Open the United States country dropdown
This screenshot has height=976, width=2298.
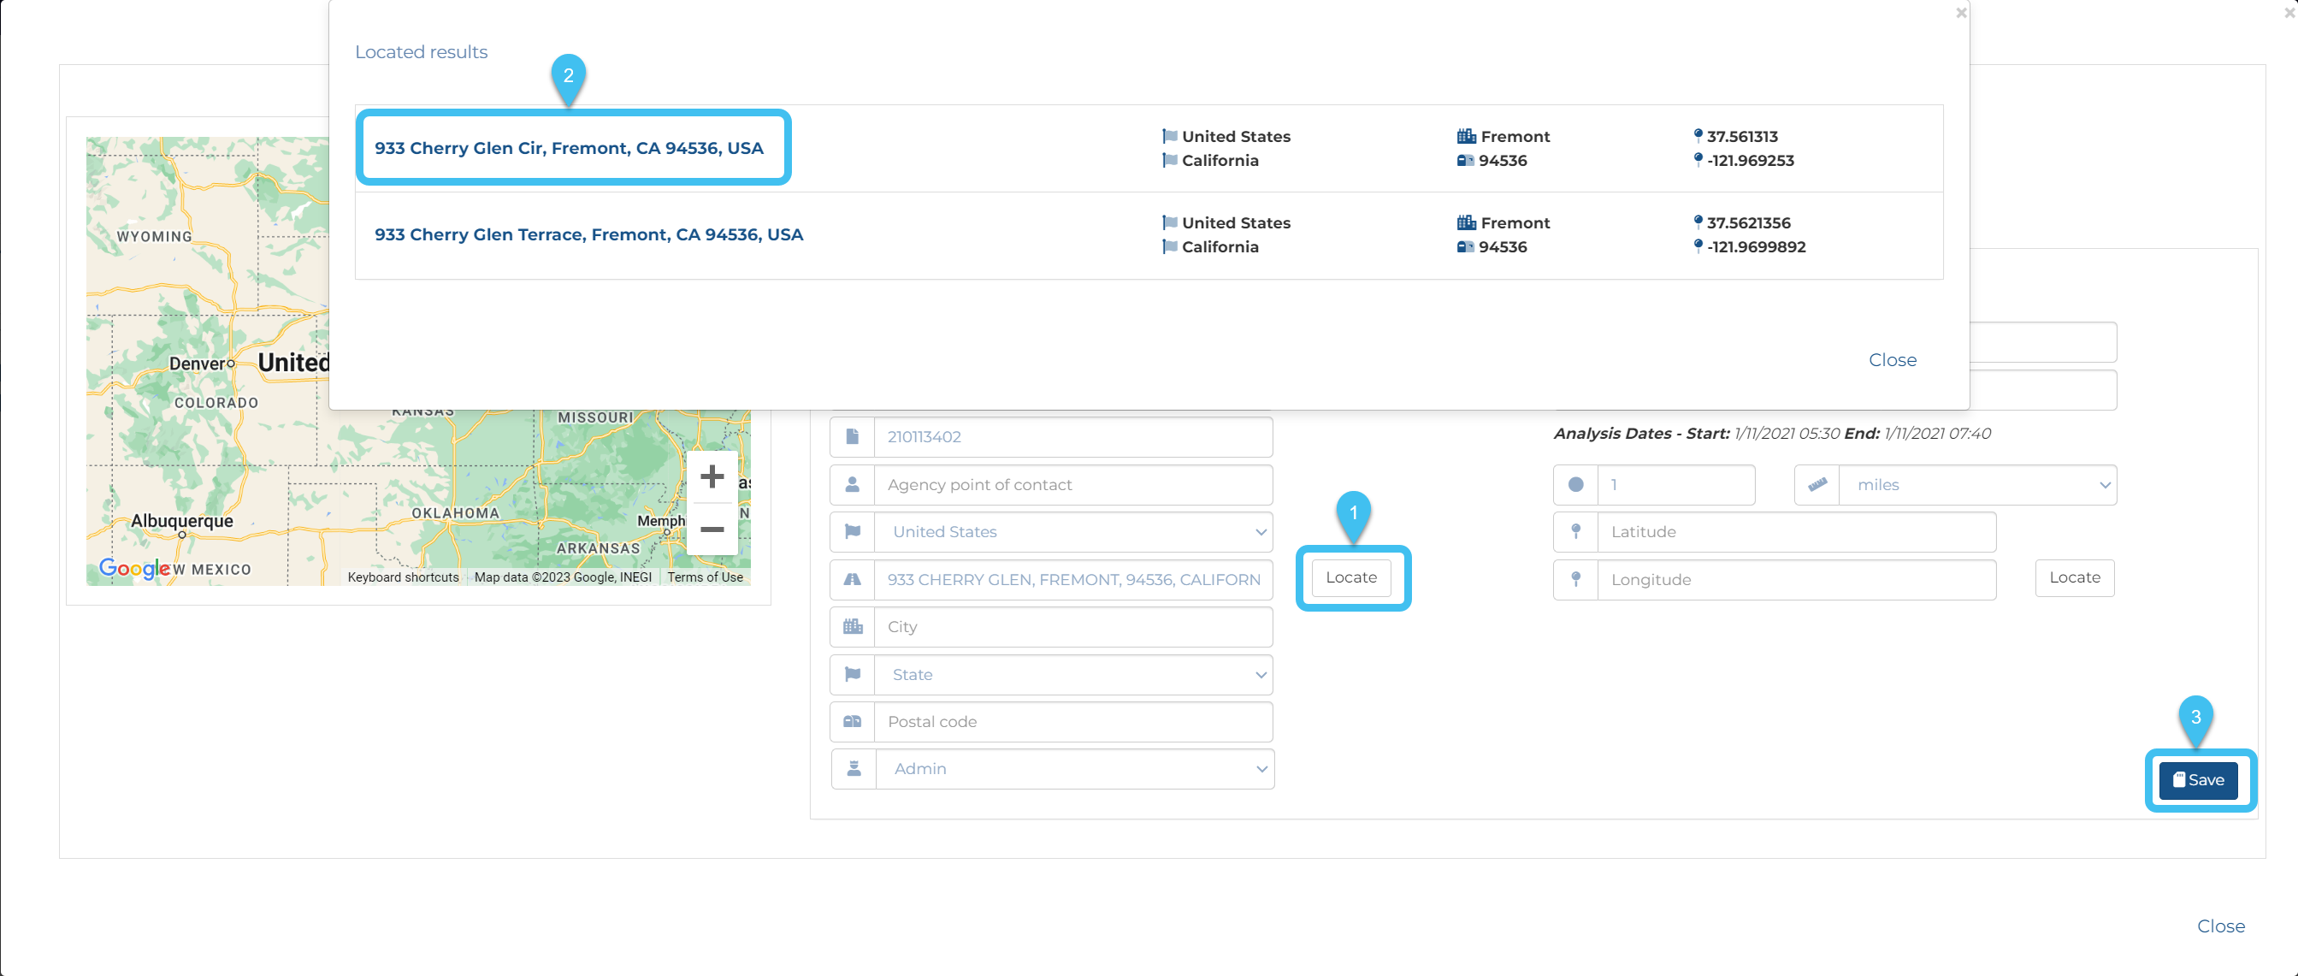click(1073, 532)
